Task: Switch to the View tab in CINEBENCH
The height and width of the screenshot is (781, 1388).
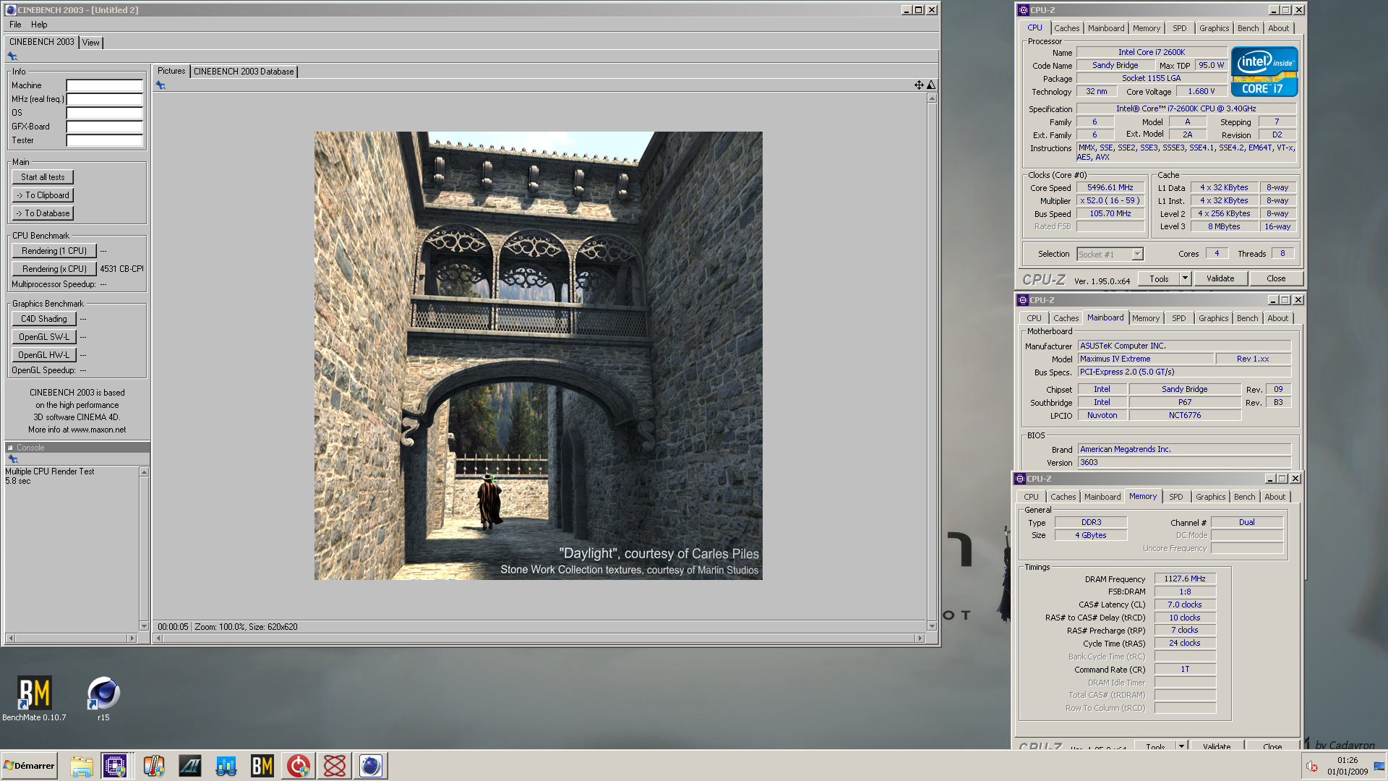Action: pos(91,43)
